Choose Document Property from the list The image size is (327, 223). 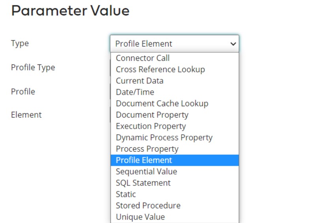pyautogui.click(x=152, y=115)
